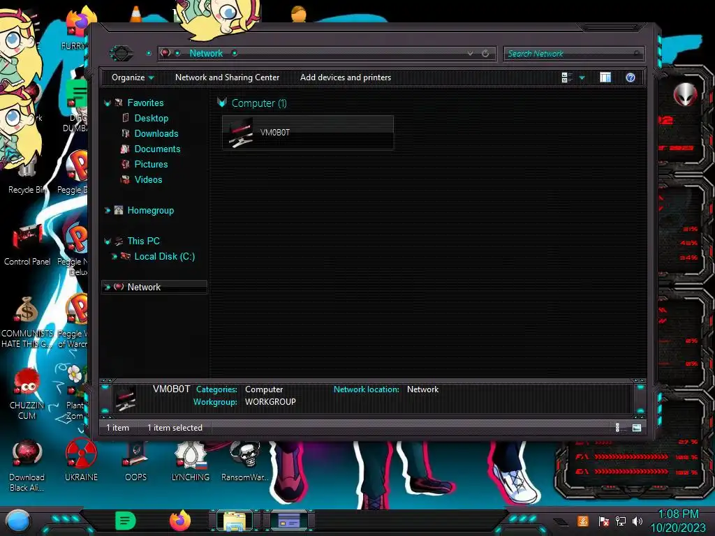The width and height of the screenshot is (715, 536).
Task: Open the Action Center flag tray icon
Action: pyautogui.click(x=603, y=521)
